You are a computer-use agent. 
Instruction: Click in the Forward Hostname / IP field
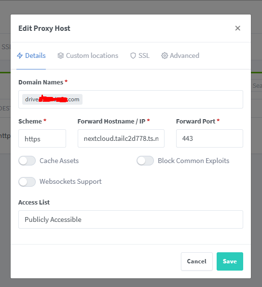point(121,138)
